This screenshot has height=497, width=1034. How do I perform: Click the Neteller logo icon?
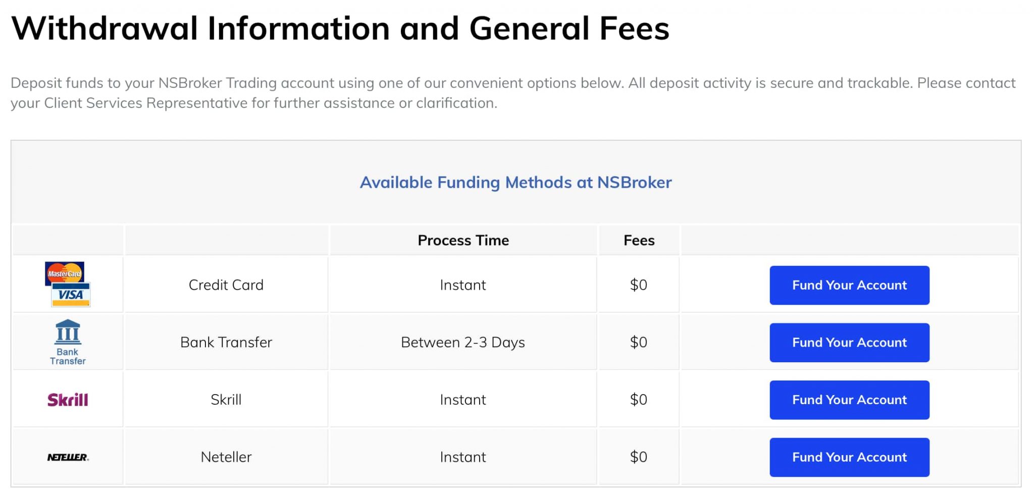tap(68, 457)
